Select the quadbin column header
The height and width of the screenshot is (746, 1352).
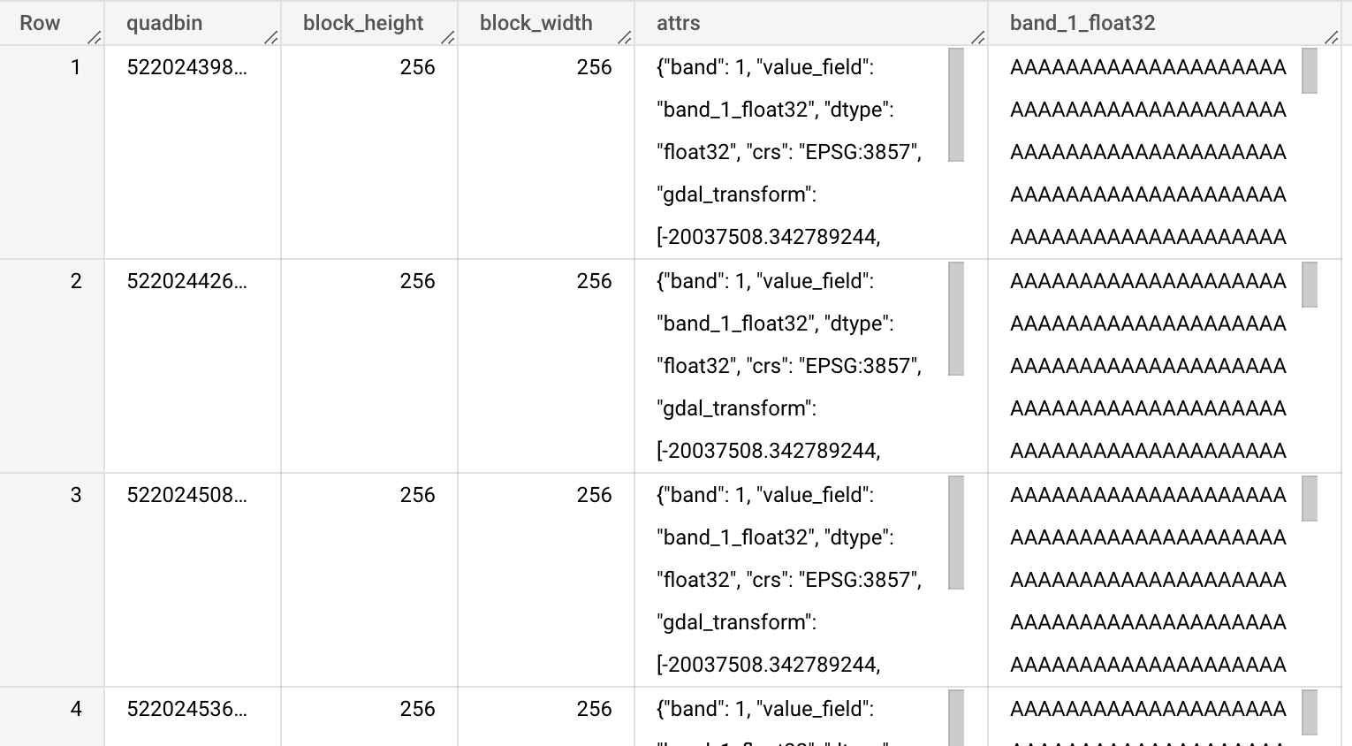coord(164,23)
